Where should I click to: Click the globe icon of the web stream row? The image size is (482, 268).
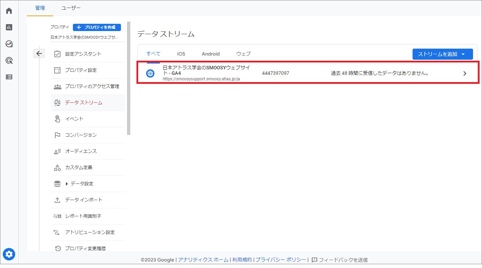pyautogui.click(x=150, y=73)
